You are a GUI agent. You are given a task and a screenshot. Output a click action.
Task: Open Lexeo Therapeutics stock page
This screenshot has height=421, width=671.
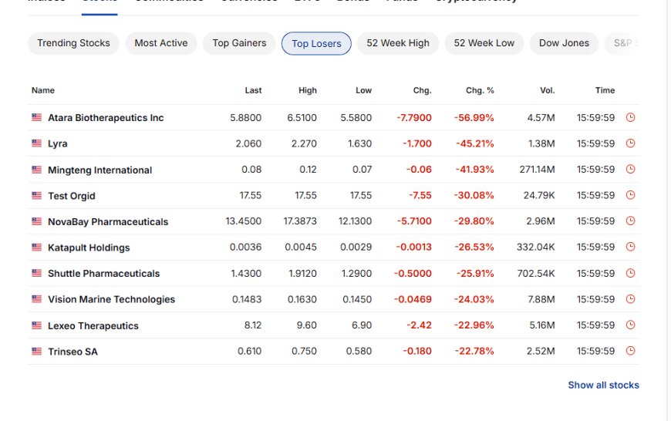pyautogui.click(x=93, y=325)
